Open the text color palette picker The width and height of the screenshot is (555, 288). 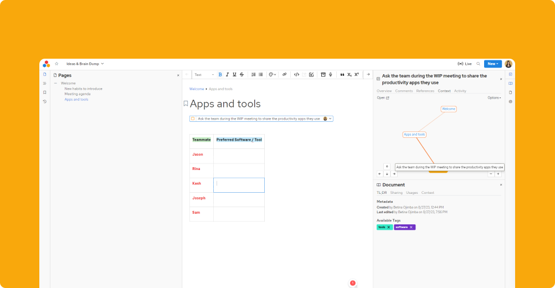(x=272, y=74)
